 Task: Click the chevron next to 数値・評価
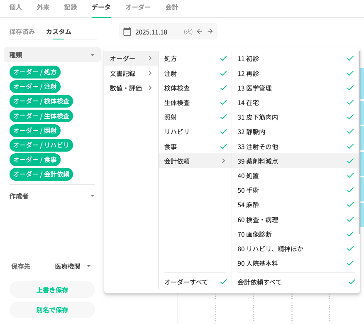(x=150, y=88)
